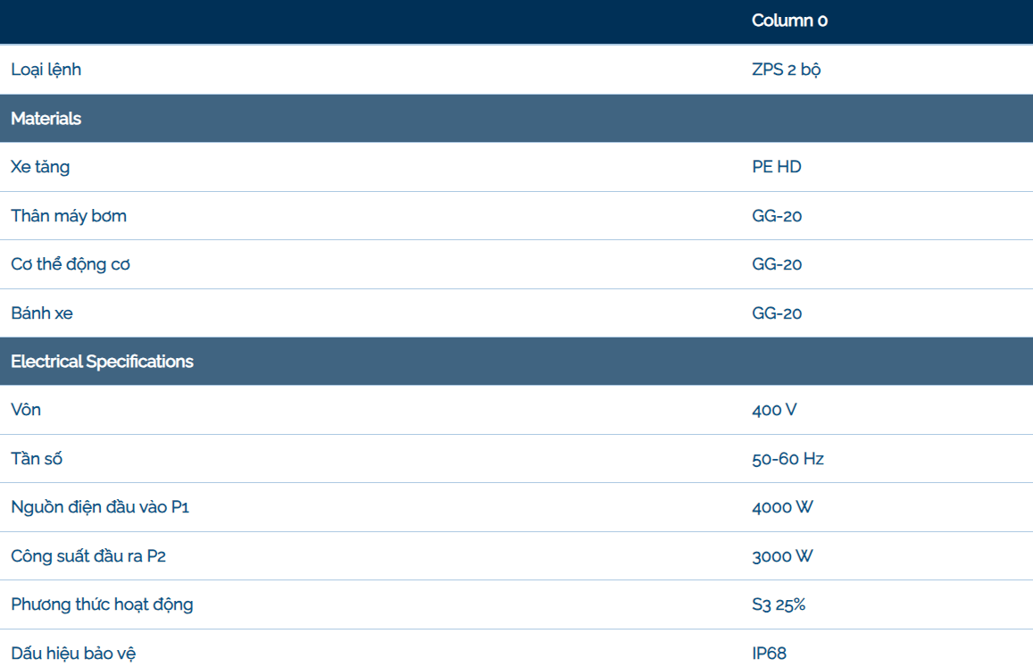This screenshot has width=1033, height=667.
Task: Select the PE HD material value
Action: [777, 167]
